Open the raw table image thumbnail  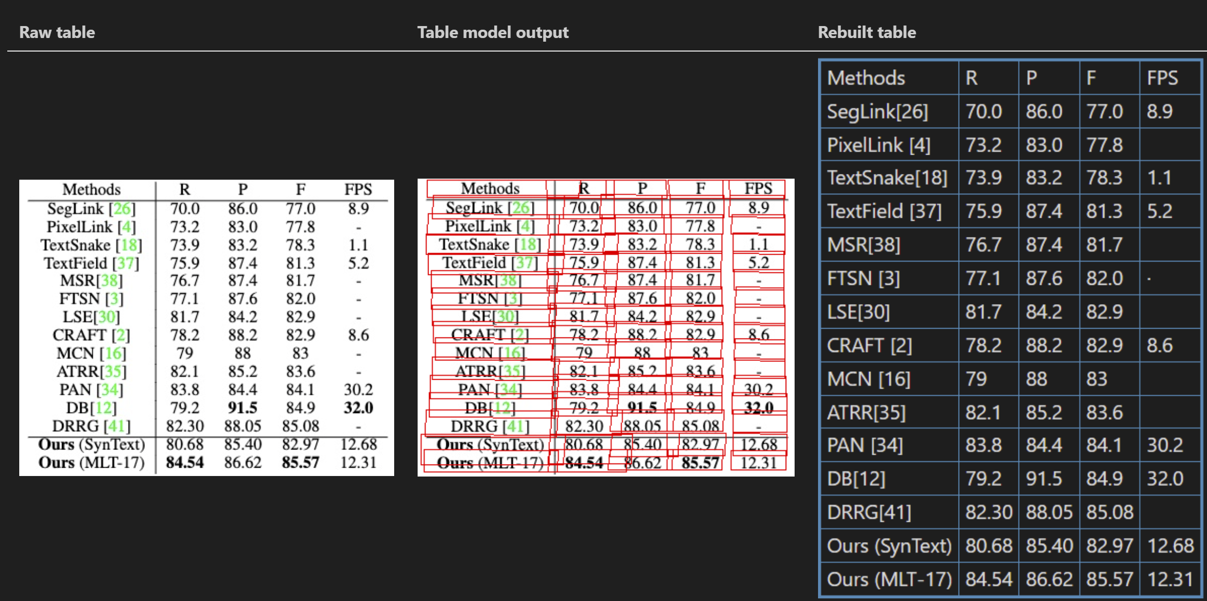tap(206, 327)
